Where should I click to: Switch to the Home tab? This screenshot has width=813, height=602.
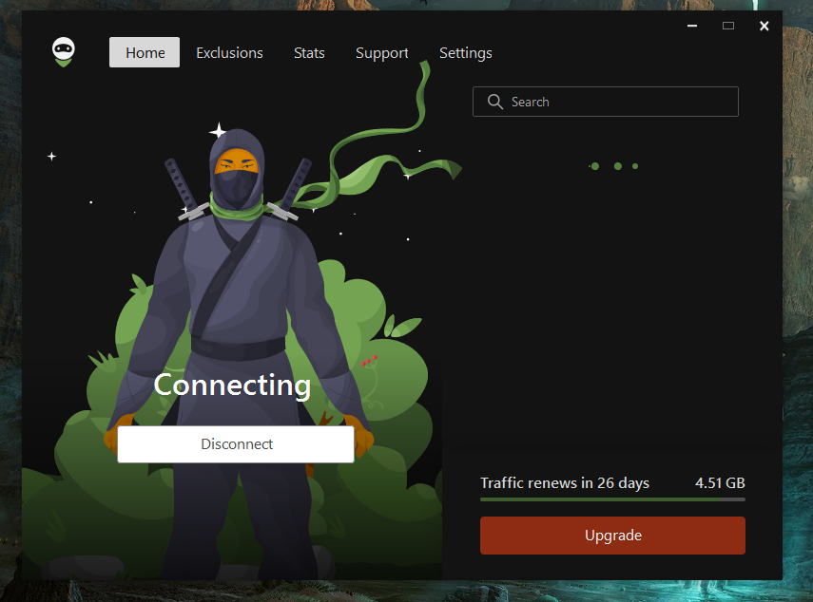pos(145,52)
